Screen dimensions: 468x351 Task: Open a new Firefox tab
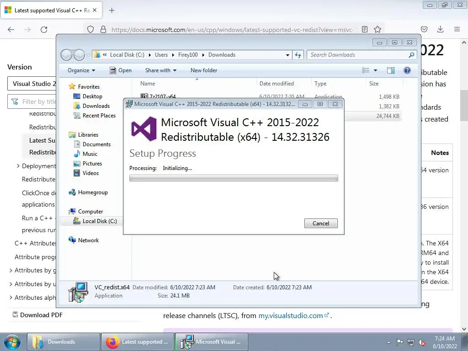pyautogui.click(x=112, y=11)
